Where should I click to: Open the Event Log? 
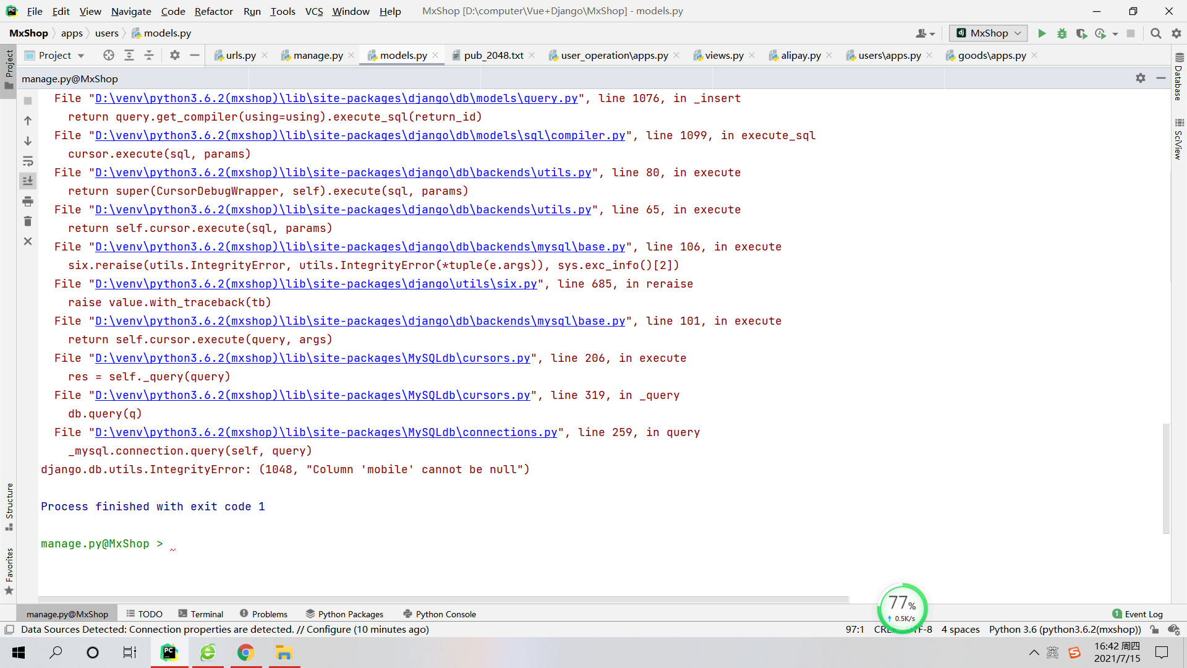point(1137,614)
